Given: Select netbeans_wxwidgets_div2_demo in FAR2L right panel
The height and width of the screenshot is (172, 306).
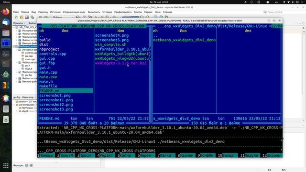Looking at the screenshot, I should tap(185, 40).
